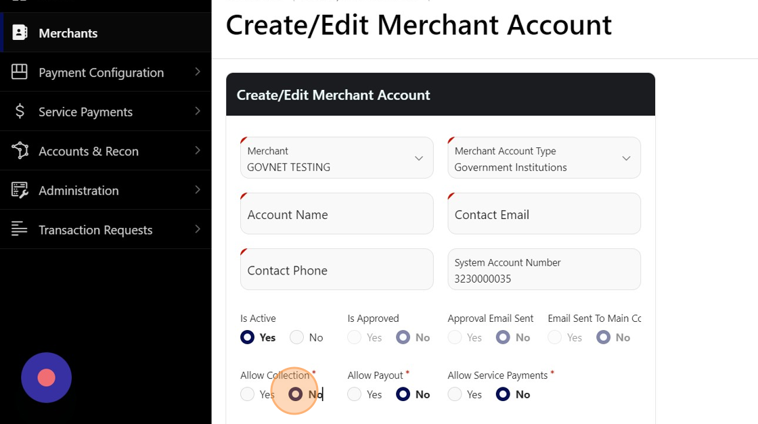Expand Payment Configuration submenu chevron
This screenshot has height=424, width=758.
pyautogui.click(x=197, y=72)
